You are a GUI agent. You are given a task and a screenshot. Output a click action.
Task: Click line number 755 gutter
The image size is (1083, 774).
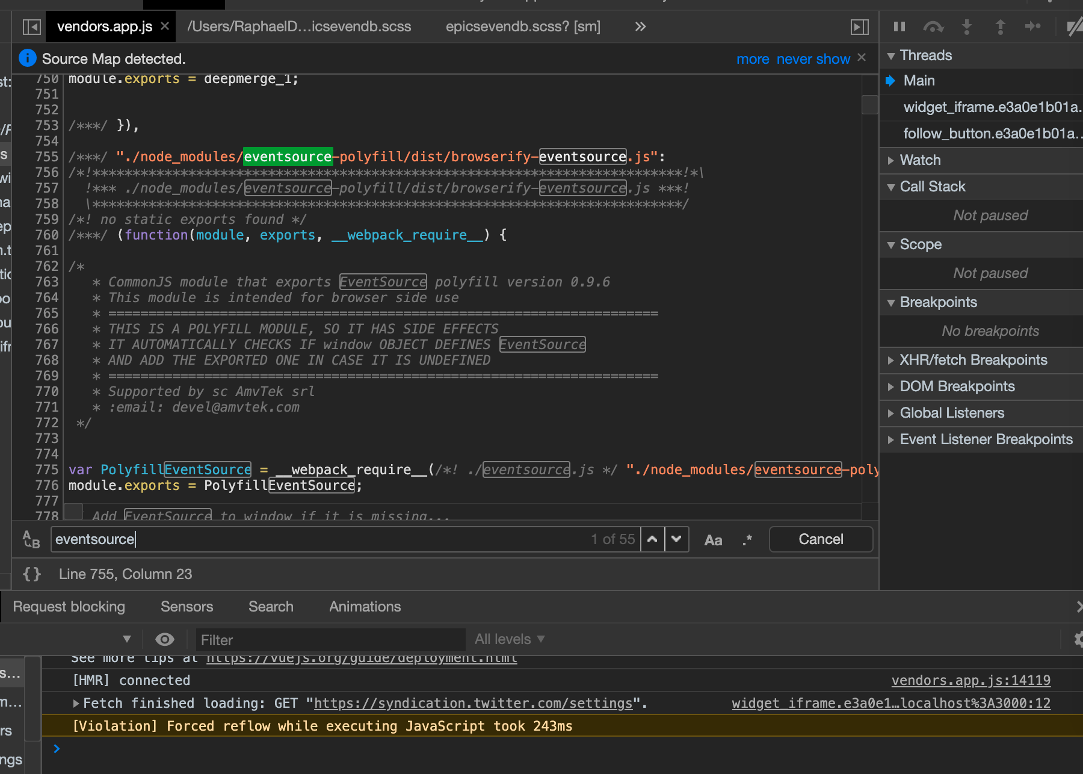(x=47, y=156)
